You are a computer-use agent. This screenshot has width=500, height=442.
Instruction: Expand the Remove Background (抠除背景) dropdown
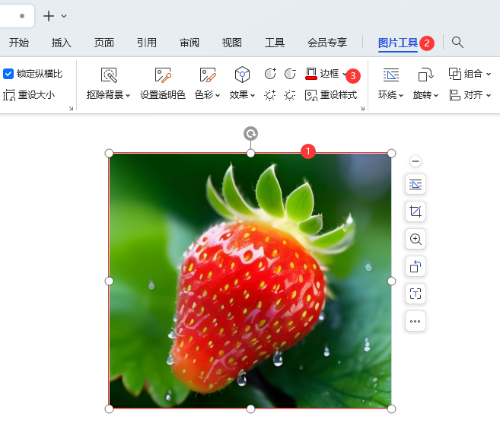tap(109, 95)
